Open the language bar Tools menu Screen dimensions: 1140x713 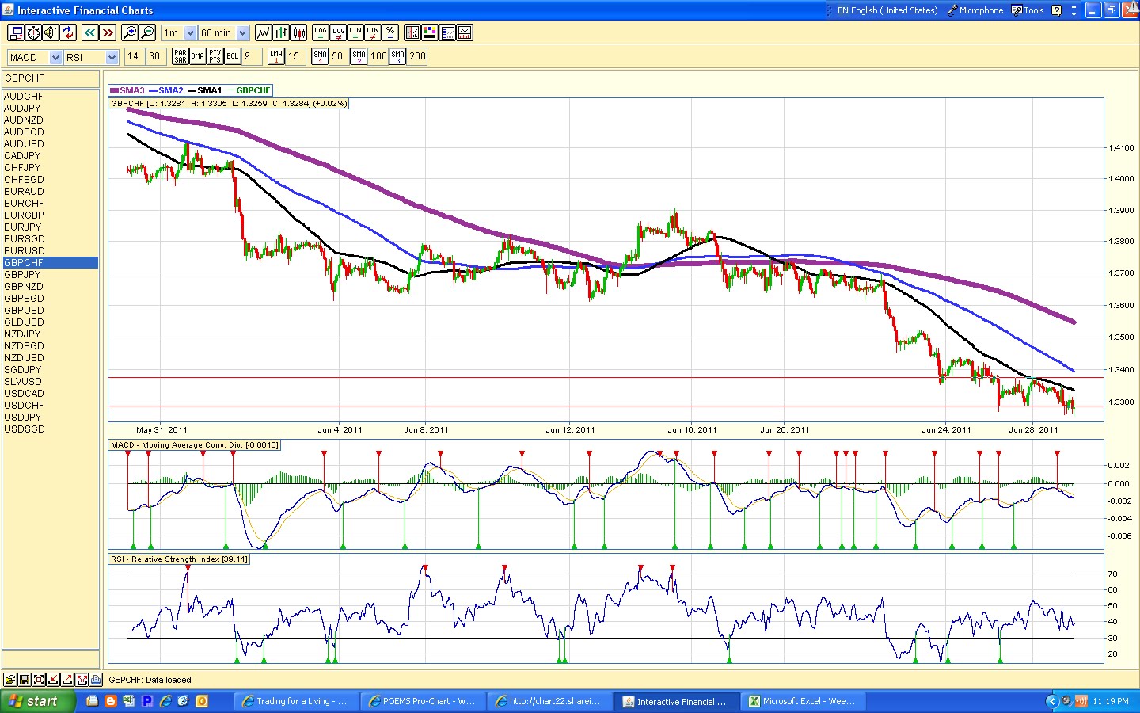[x=1028, y=10]
